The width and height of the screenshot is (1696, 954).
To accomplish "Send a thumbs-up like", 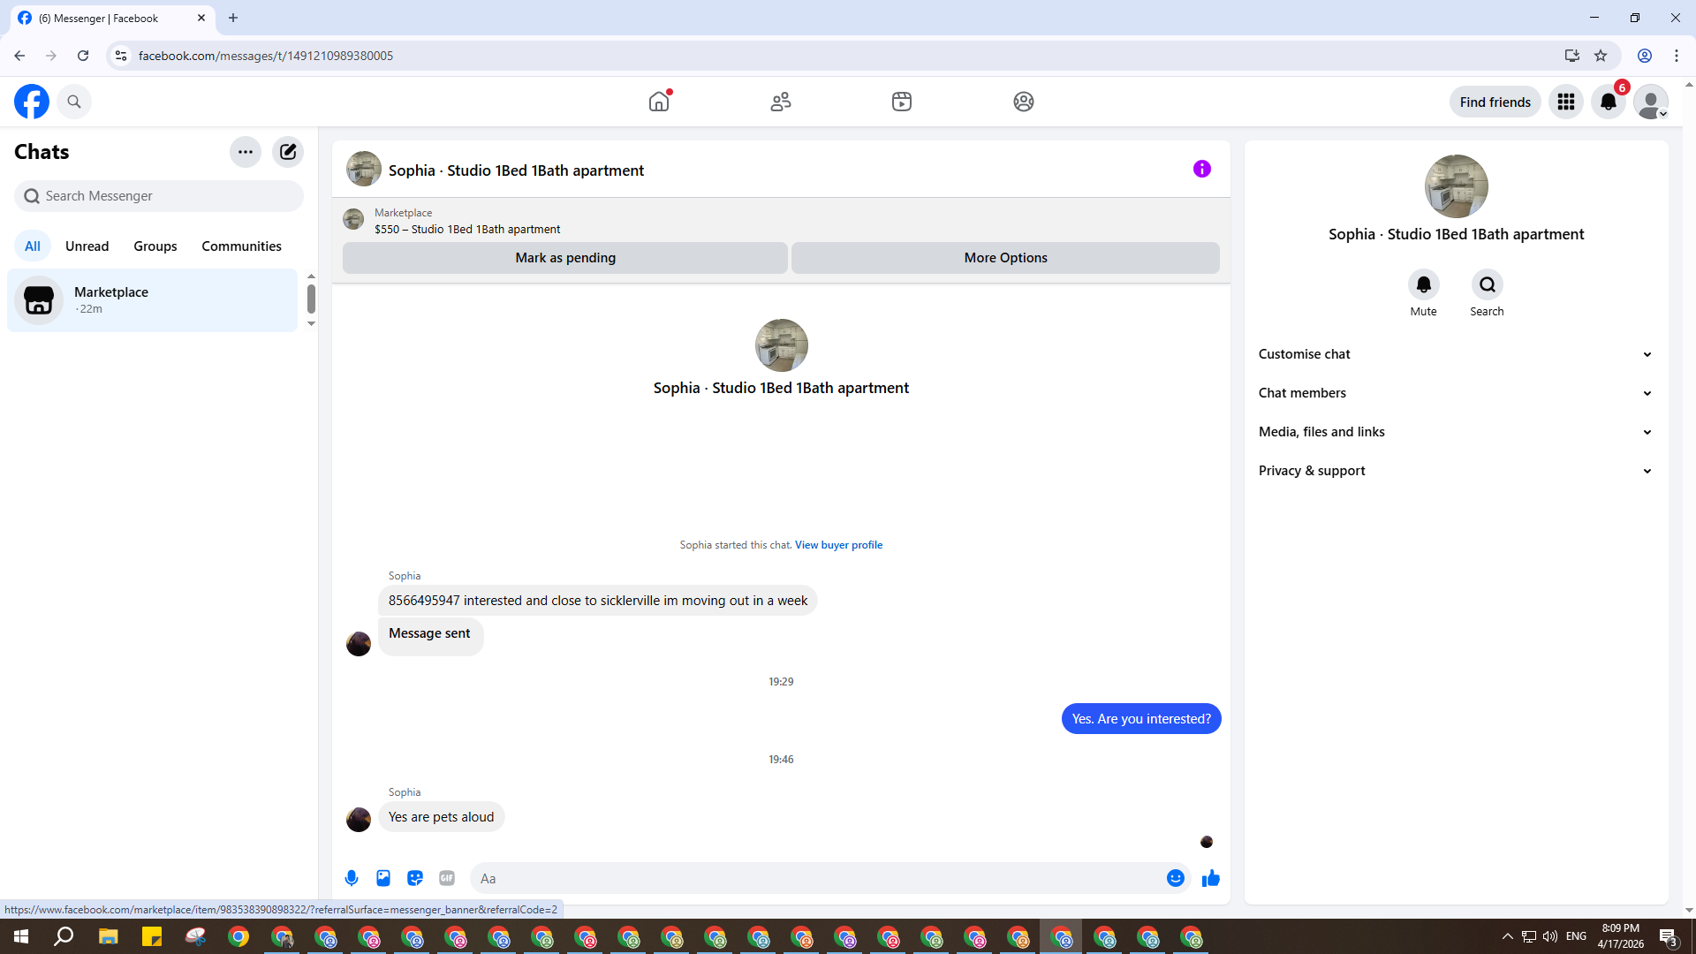I will [1210, 878].
